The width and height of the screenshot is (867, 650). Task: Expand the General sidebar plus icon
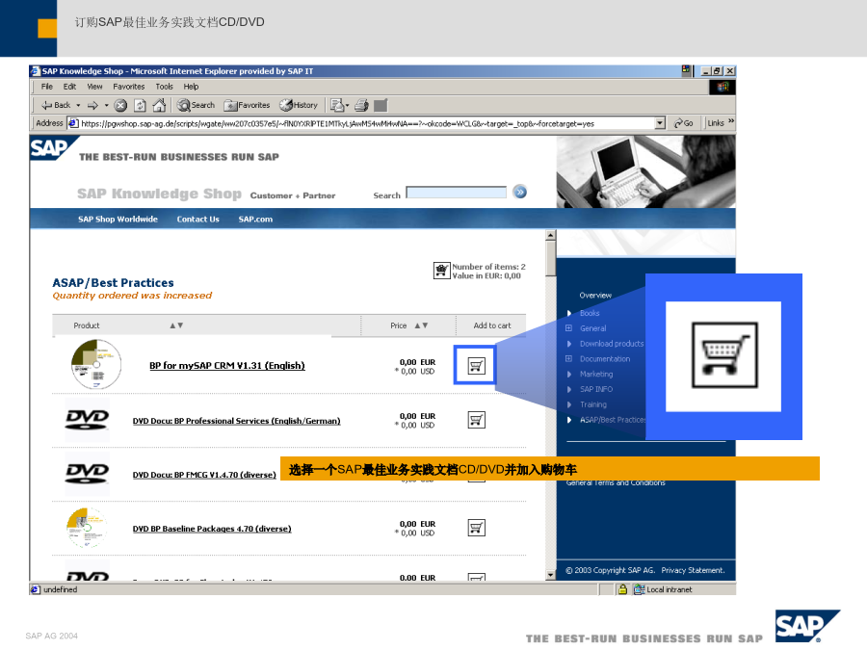tap(568, 328)
